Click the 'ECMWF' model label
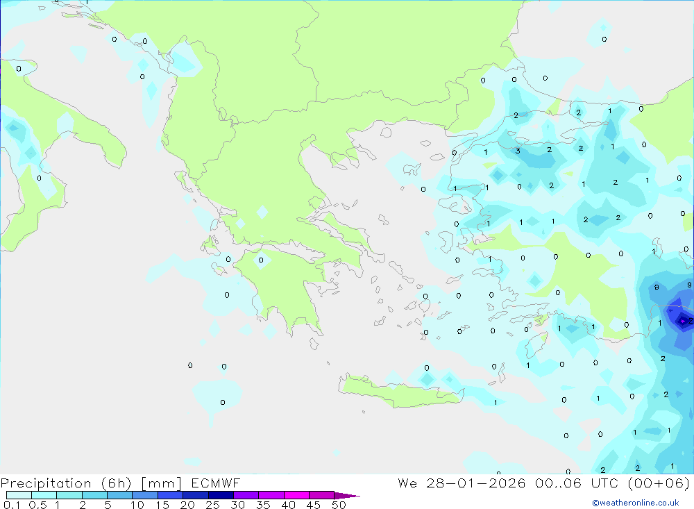Image resolution: width=694 pixels, height=509 pixels. coord(216,483)
